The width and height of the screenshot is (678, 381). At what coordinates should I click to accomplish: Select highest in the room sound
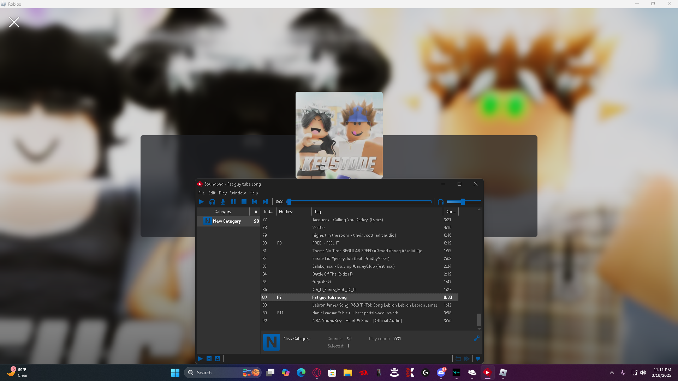pyautogui.click(x=360, y=235)
